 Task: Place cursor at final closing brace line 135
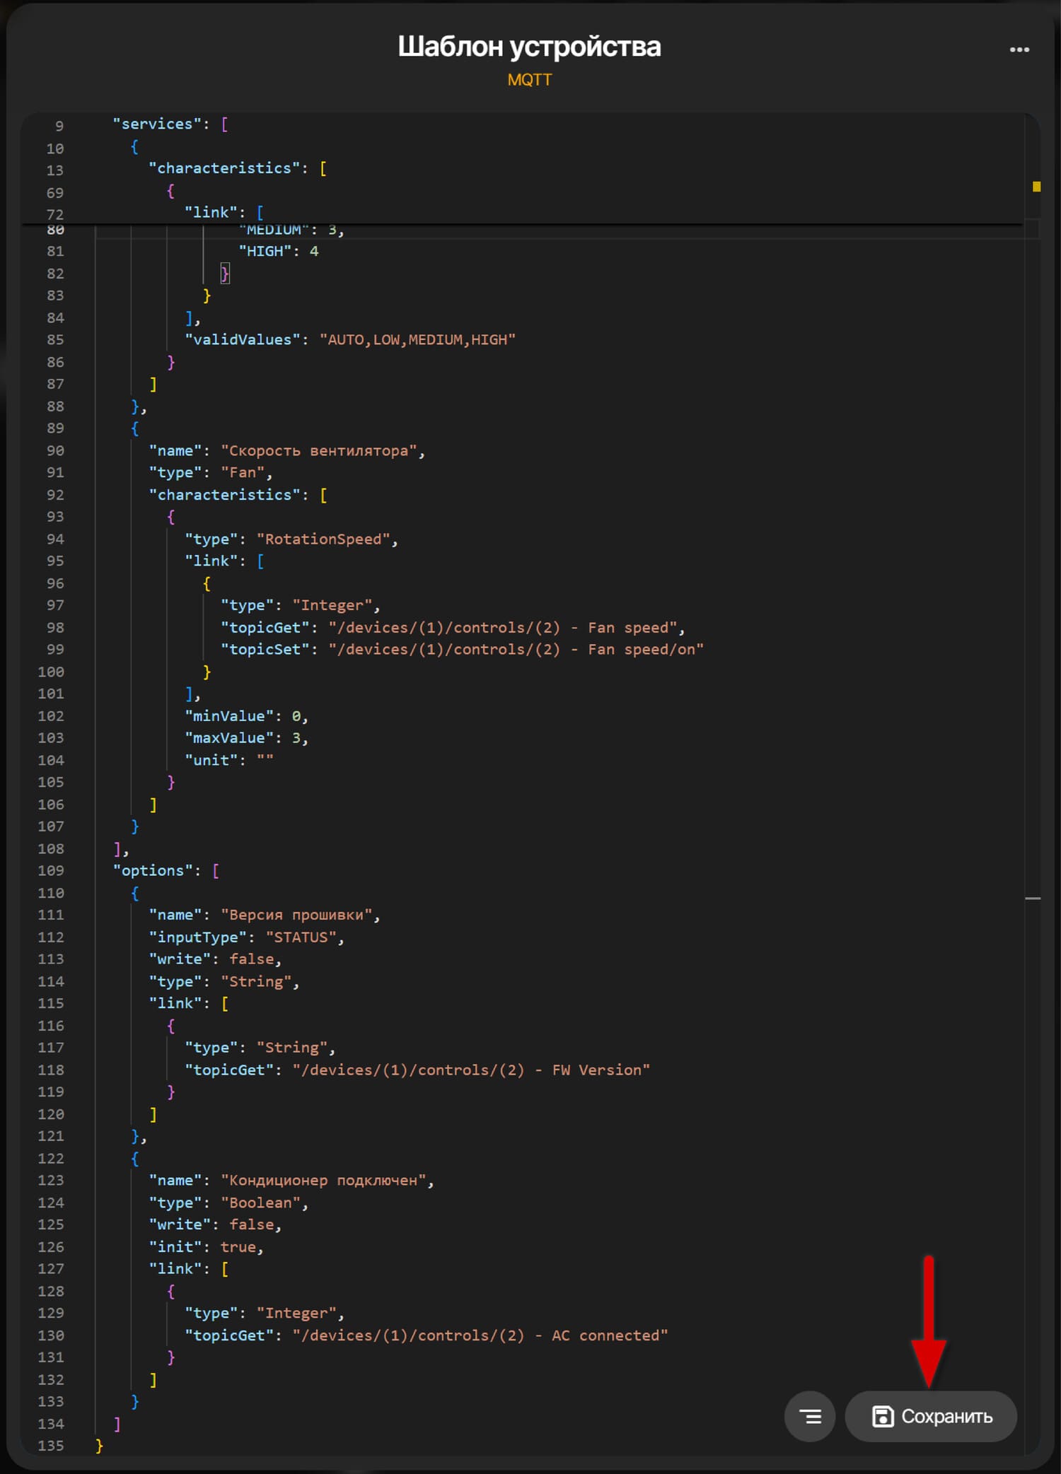[x=99, y=1446]
